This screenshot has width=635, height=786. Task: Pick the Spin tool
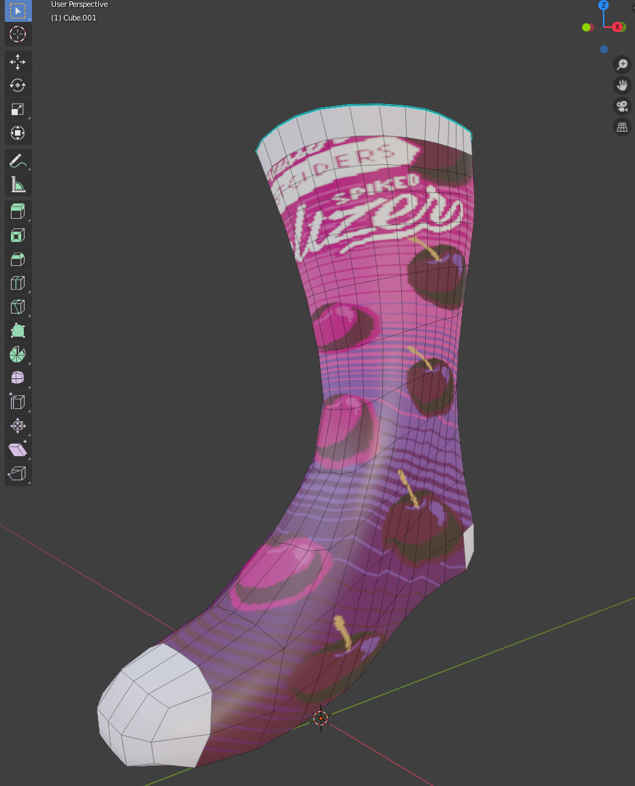coord(18,354)
